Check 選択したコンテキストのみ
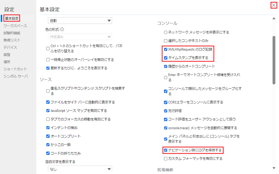Image resolution: width=279 pixels, height=174 pixels. [x=165, y=41]
